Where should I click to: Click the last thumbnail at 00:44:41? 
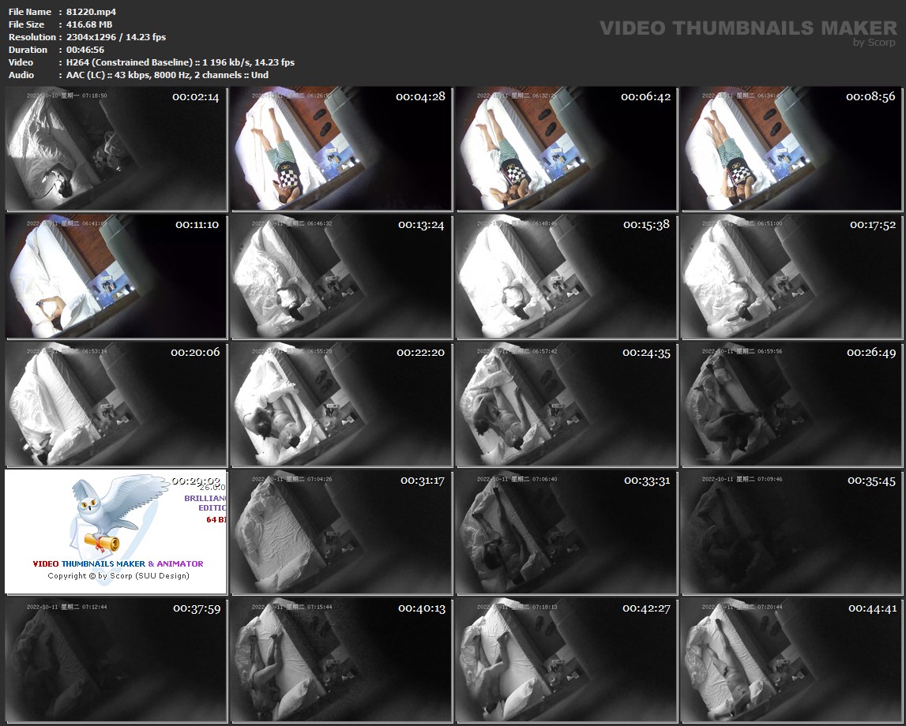tap(791, 660)
